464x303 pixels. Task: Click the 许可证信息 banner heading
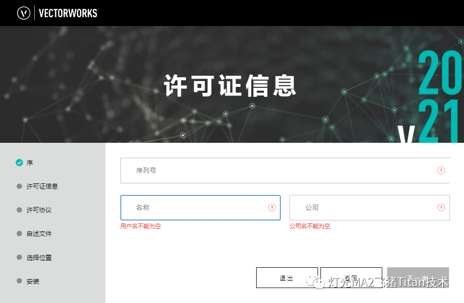coord(230,86)
